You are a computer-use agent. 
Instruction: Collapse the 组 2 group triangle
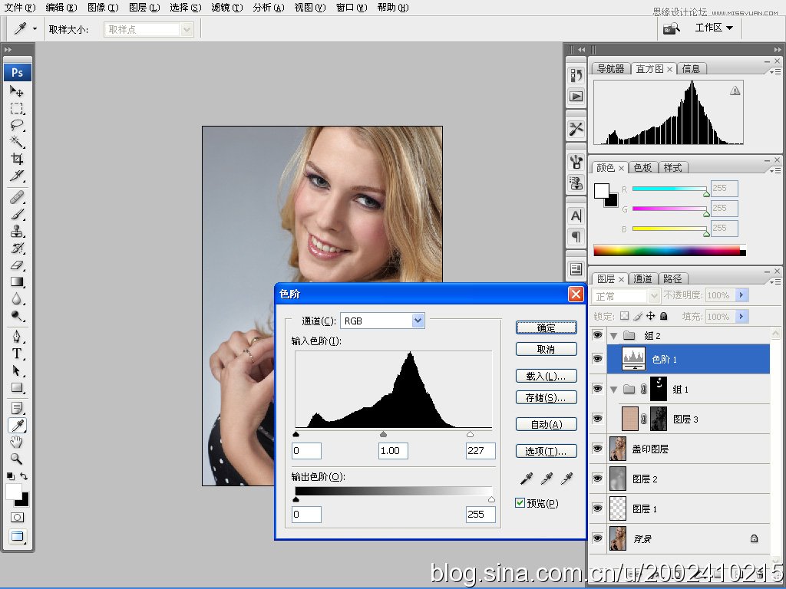[613, 336]
